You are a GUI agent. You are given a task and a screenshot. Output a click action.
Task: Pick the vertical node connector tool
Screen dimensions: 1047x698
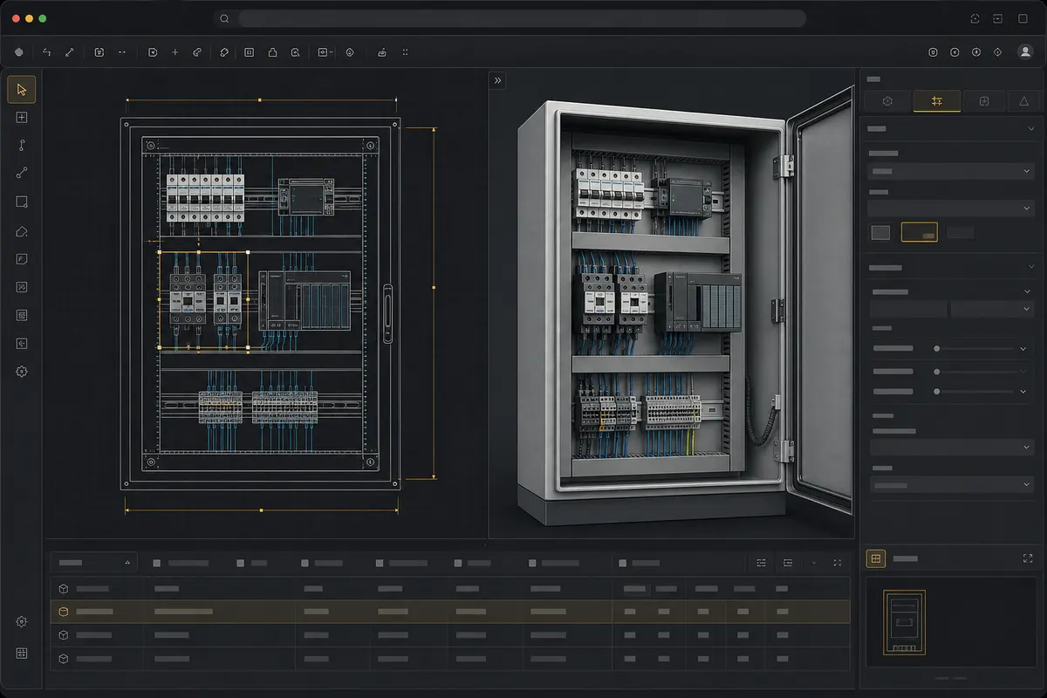[x=22, y=146]
